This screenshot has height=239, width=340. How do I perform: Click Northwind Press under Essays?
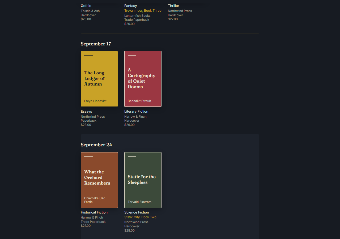point(93,117)
